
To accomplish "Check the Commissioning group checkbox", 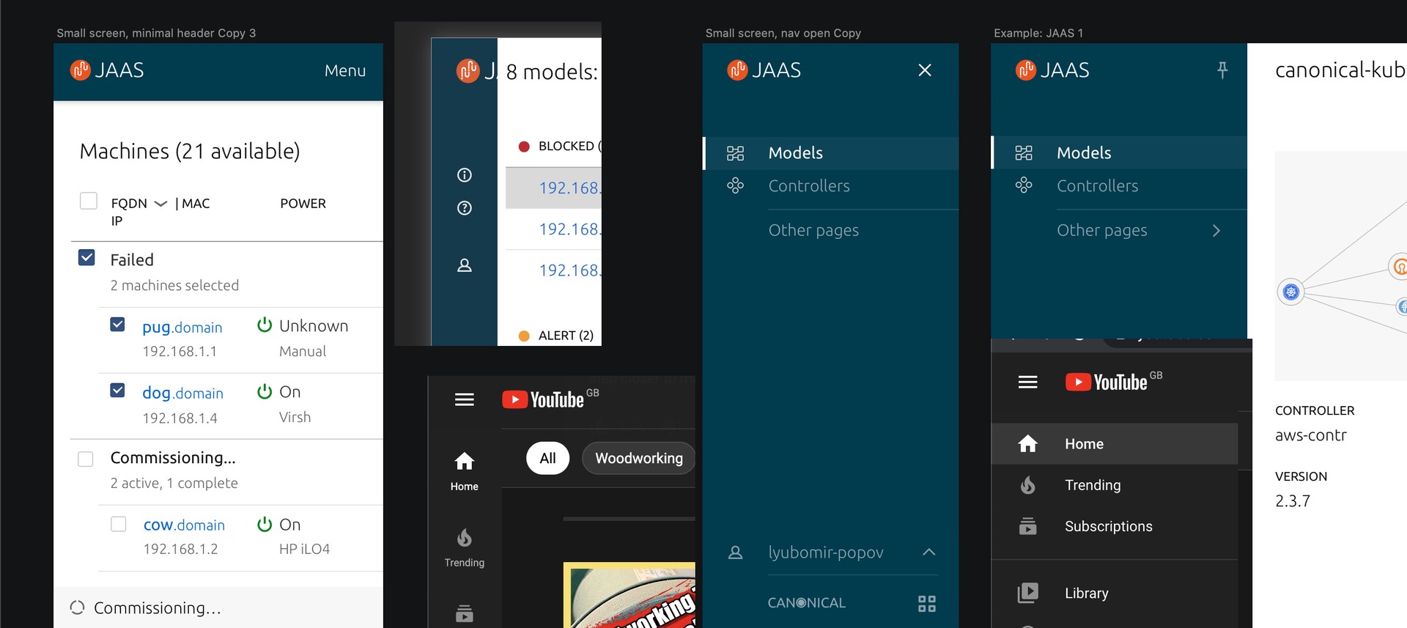I will pos(86,459).
